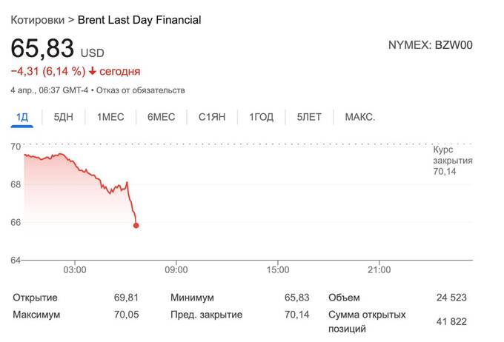Click the Объем volume value 24 523

pos(451,298)
